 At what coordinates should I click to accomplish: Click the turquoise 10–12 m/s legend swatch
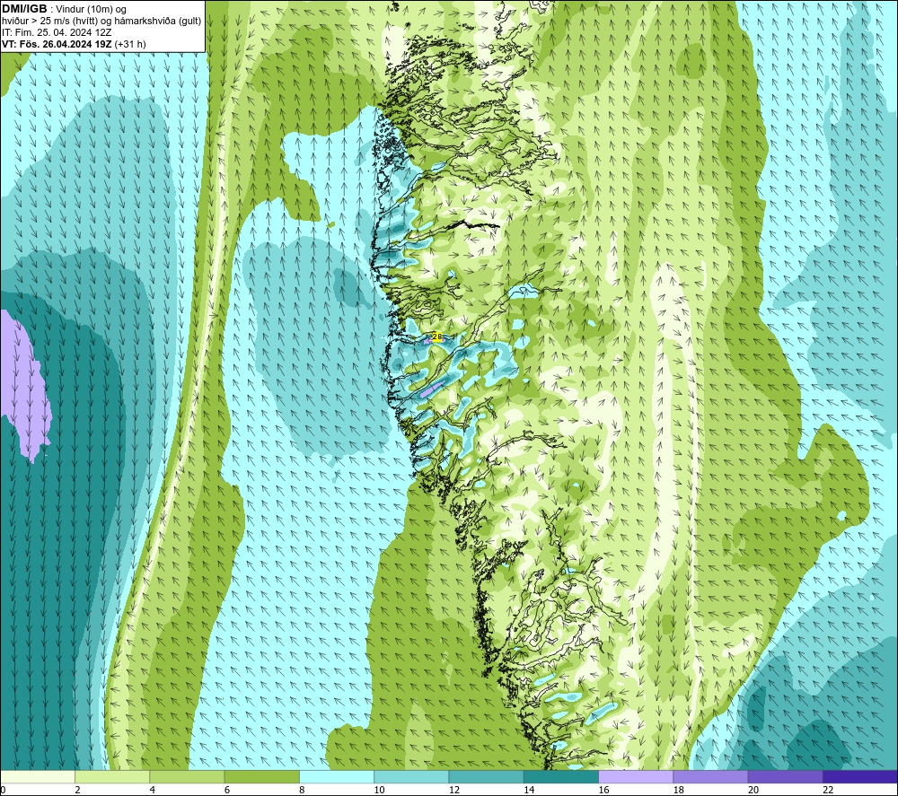coord(411,776)
